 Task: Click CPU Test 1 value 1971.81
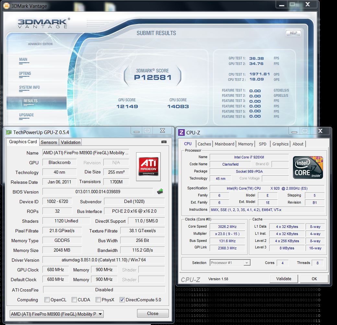pyautogui.click(x=260, y=74)
